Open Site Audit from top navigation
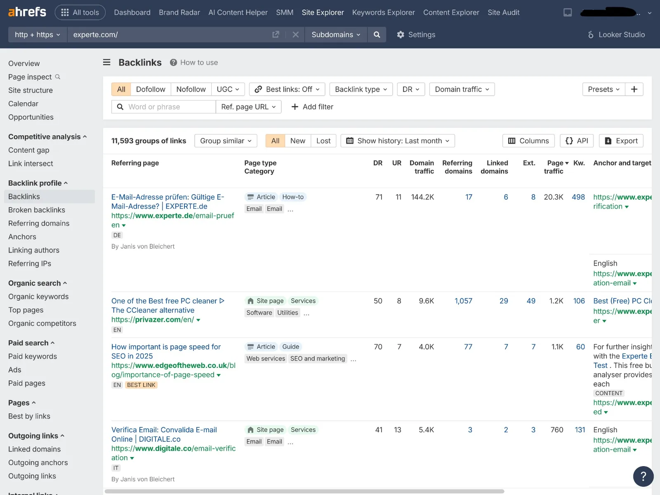Screen dimensions: 660x495 (x=504, y=12)
